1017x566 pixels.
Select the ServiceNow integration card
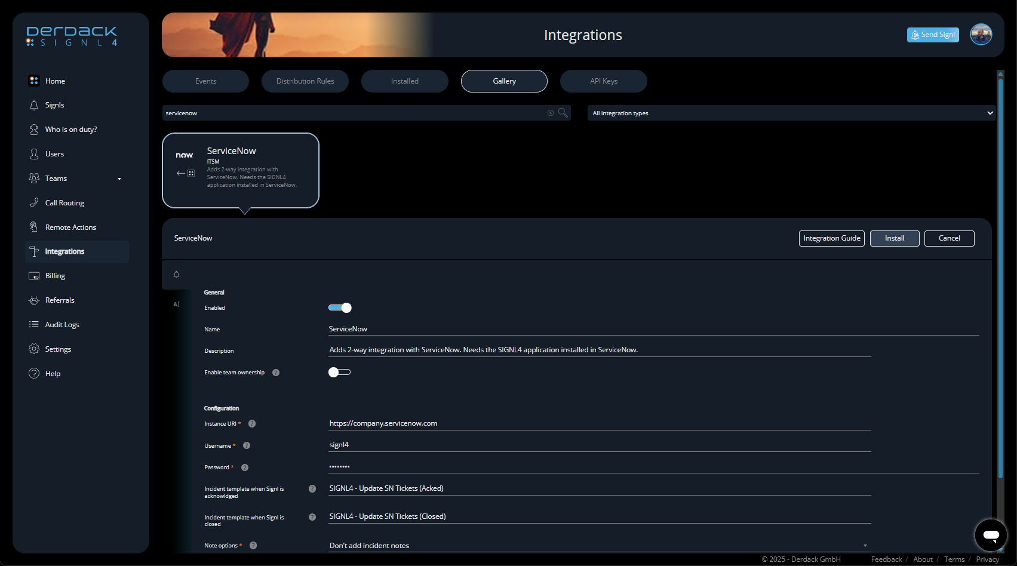241,170
